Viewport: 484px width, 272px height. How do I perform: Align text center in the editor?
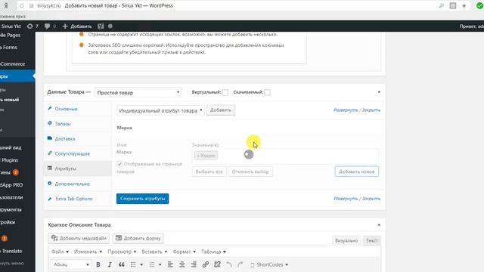click(181, 264)
